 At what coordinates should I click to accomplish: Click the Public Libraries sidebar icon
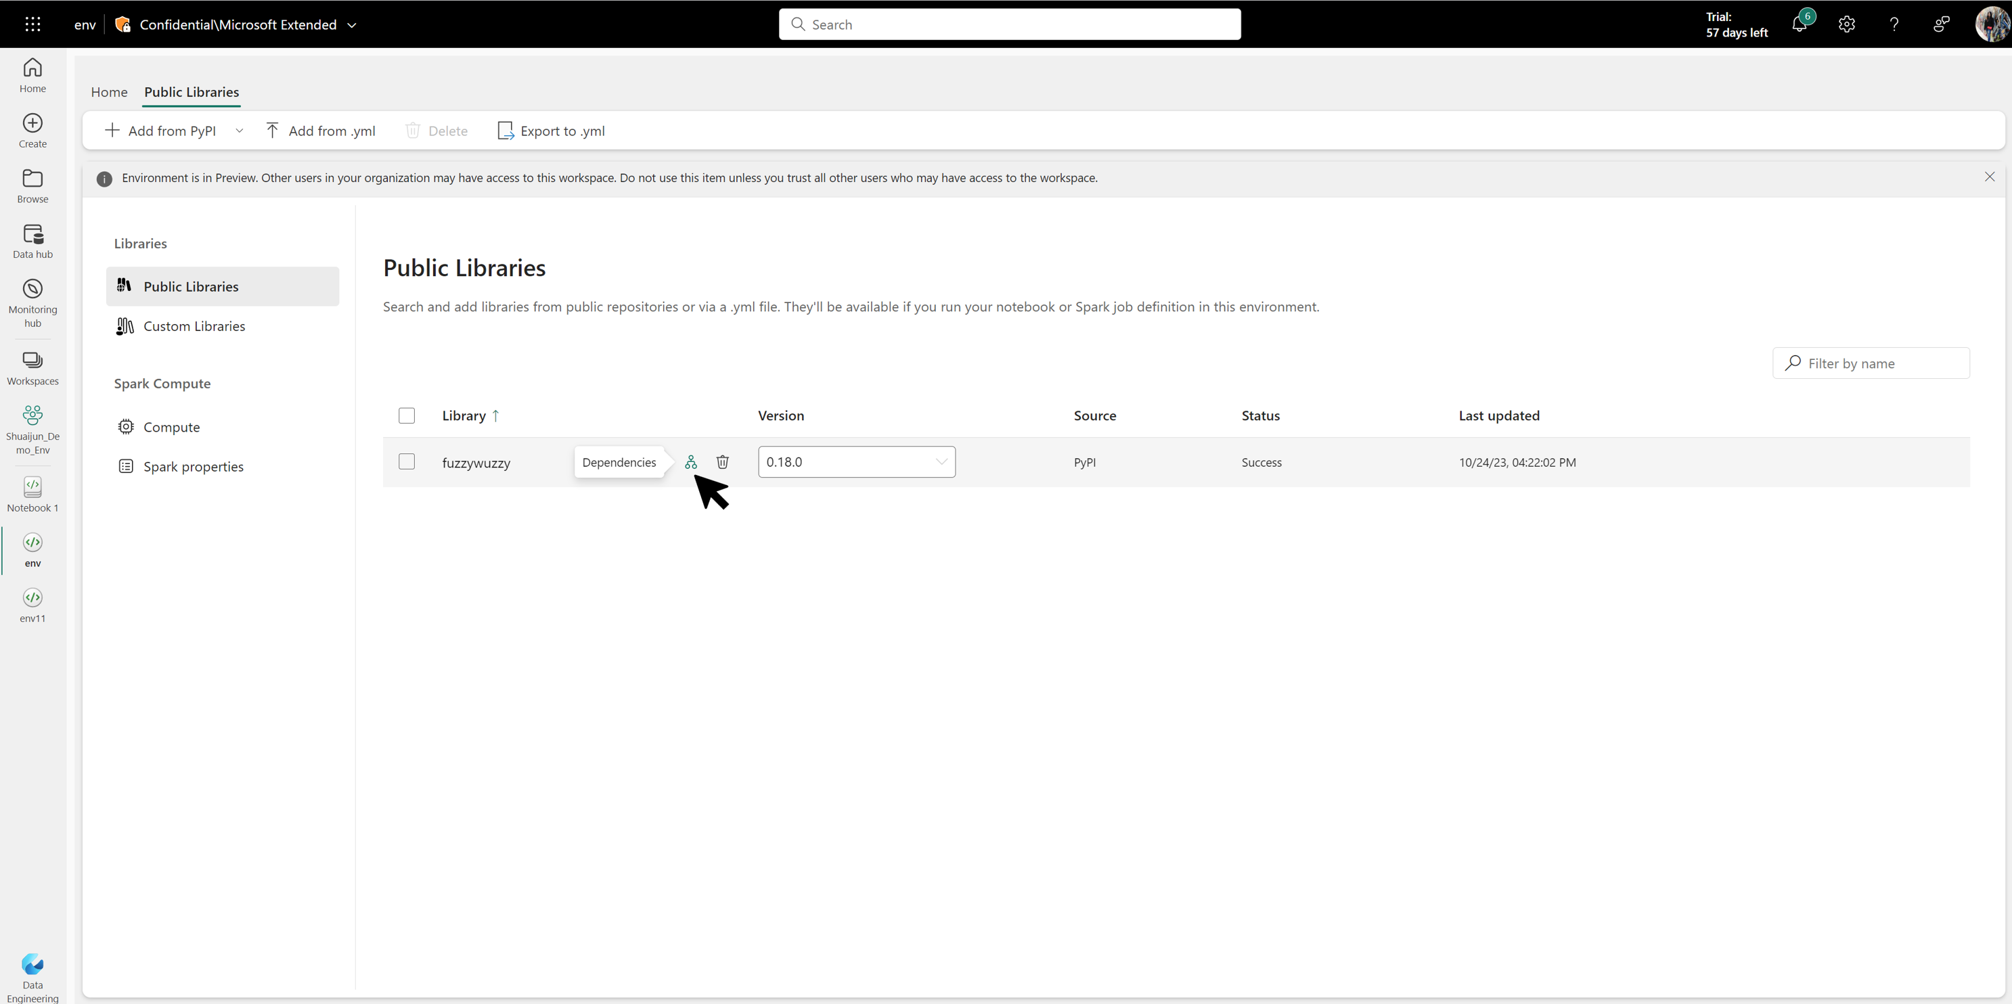click(x=125, y=285)
